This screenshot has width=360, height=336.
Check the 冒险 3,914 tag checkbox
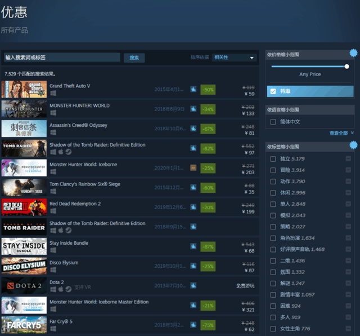pos(273,170)
